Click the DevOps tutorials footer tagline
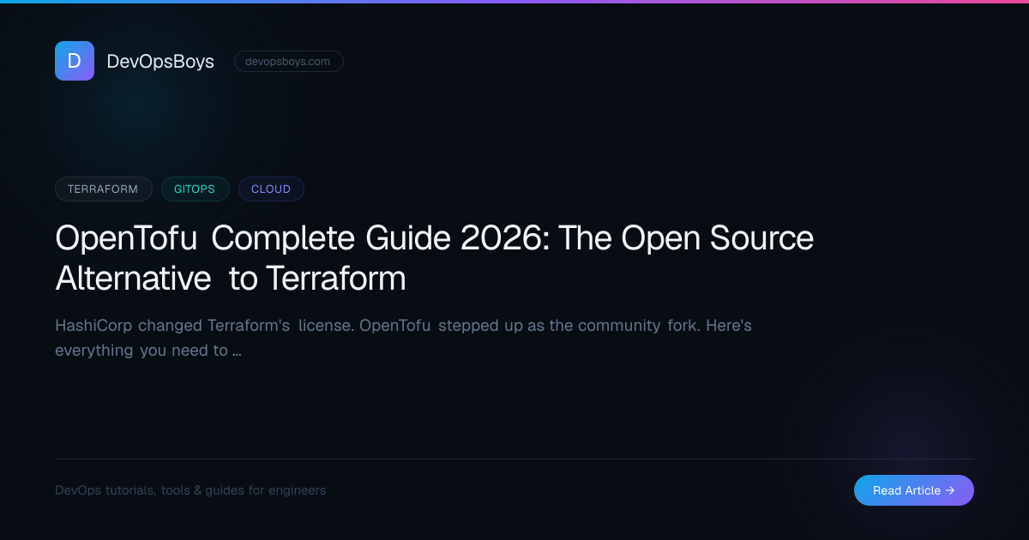 click(x=190, y=490)
